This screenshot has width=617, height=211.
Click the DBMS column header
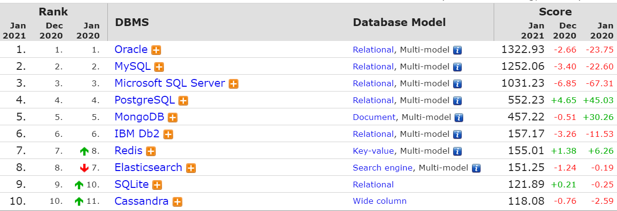(132, 23)
